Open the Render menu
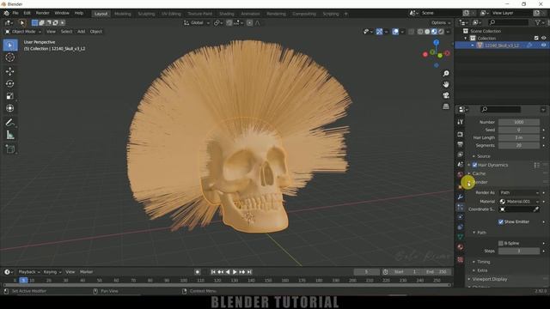 (x=43, y=13)
